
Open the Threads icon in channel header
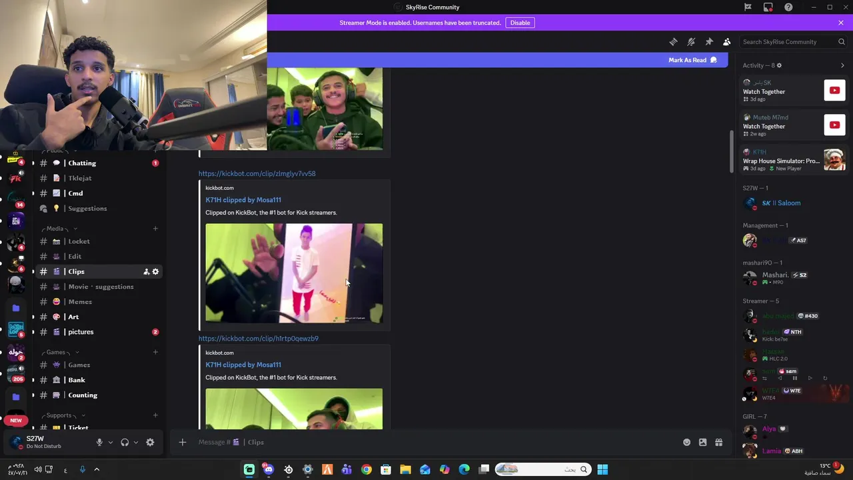(673, 41)
